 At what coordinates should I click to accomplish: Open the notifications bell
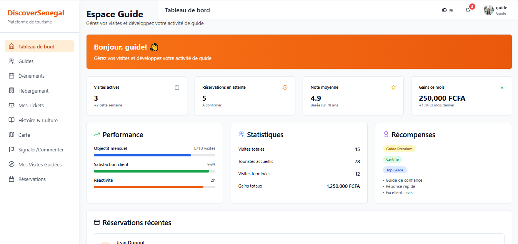468,10
